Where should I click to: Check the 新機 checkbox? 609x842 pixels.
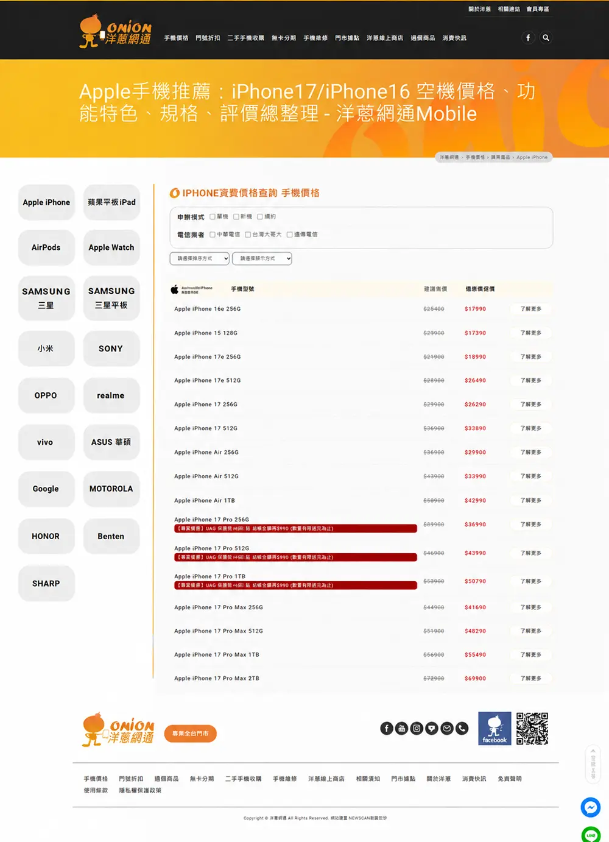[x=236, y=217]
